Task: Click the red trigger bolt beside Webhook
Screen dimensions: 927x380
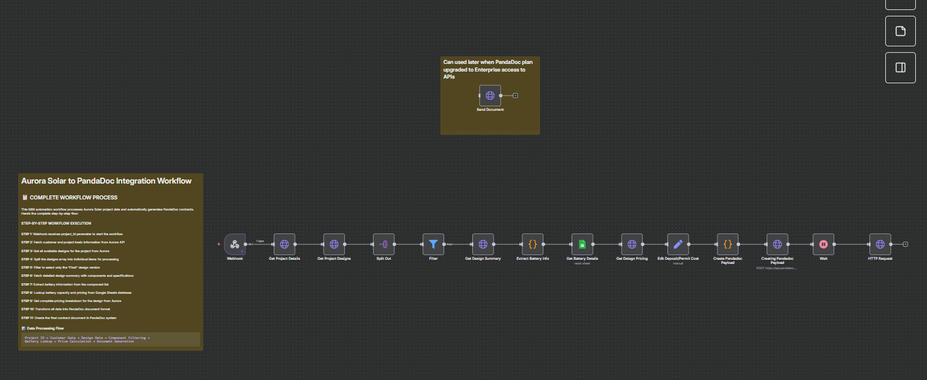Action: [219, 244]
